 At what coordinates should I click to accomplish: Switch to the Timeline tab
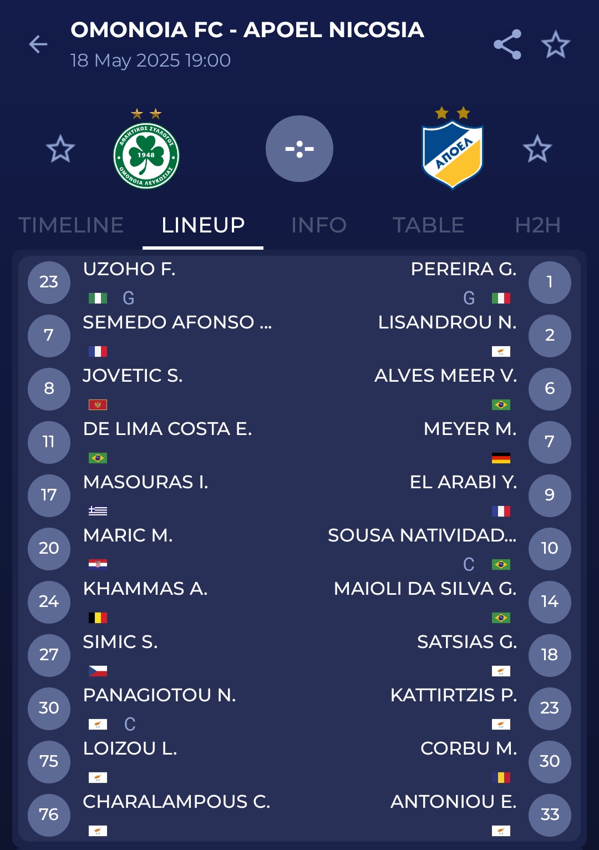[x=71, y=225]
